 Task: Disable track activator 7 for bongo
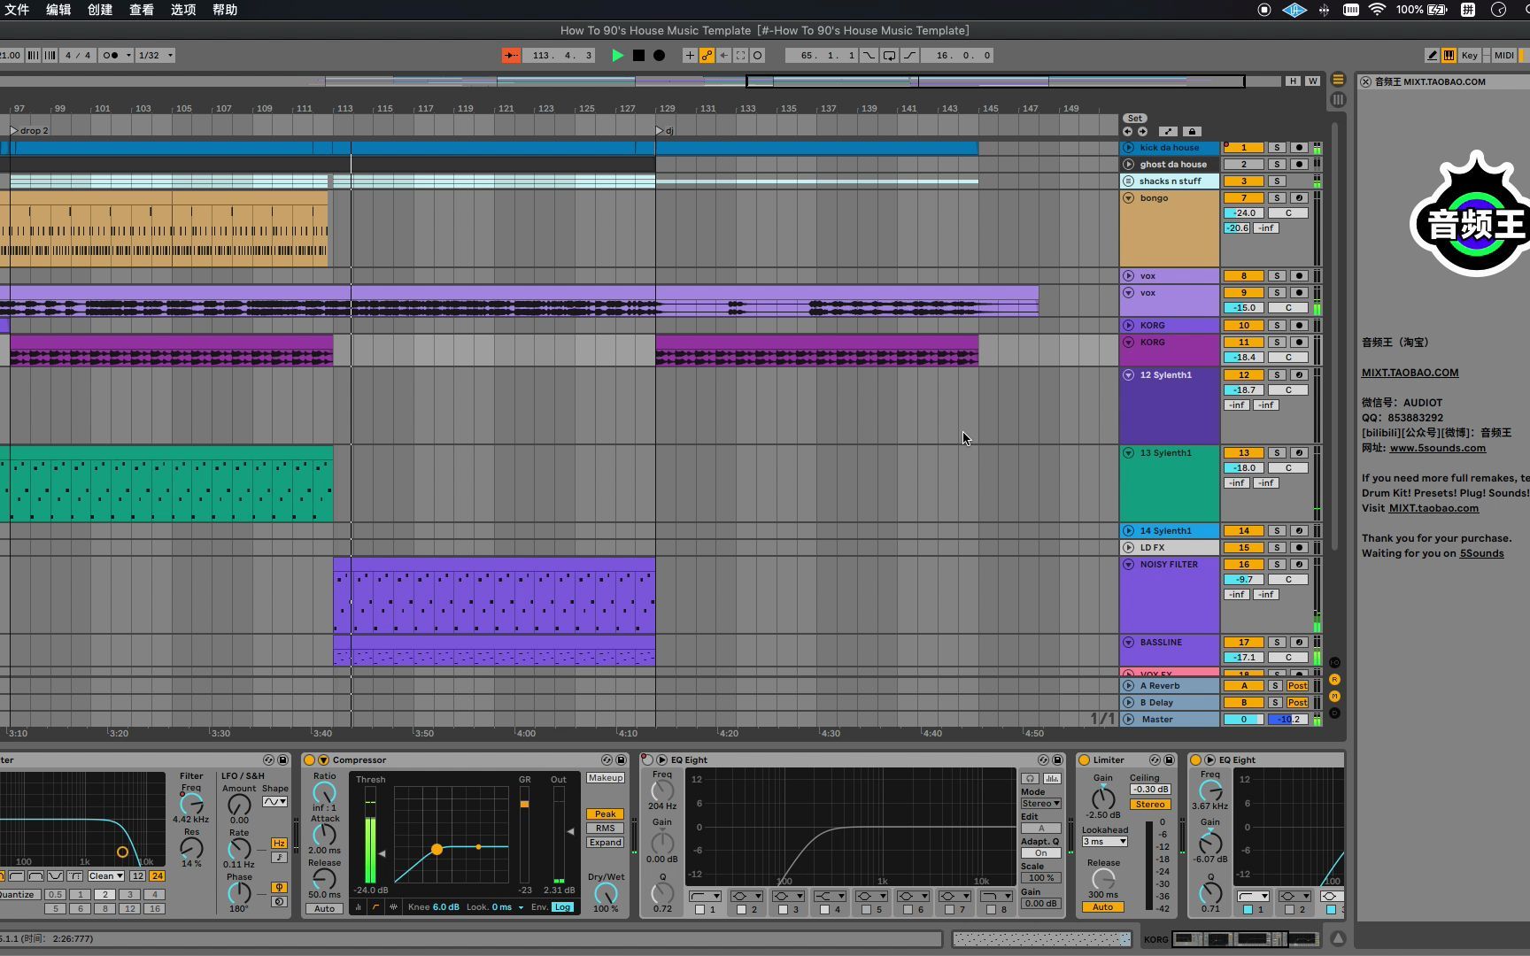pyautogui.click(x=1243, y=198)
